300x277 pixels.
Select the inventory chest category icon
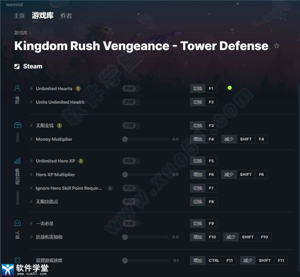click(x=18, y=125)
